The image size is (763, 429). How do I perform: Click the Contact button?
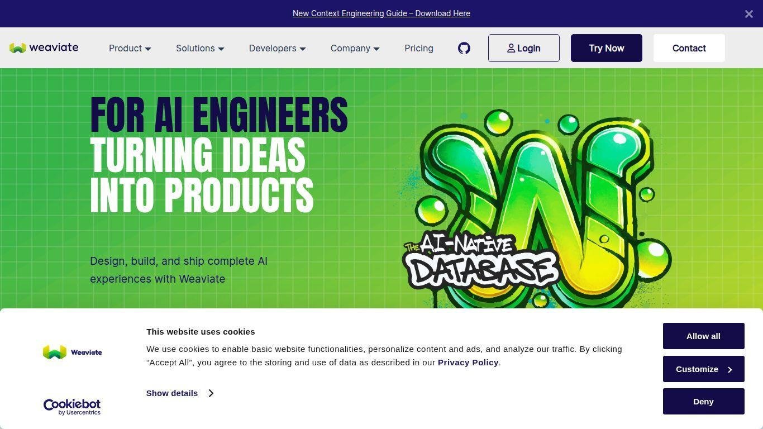(689, 48)
